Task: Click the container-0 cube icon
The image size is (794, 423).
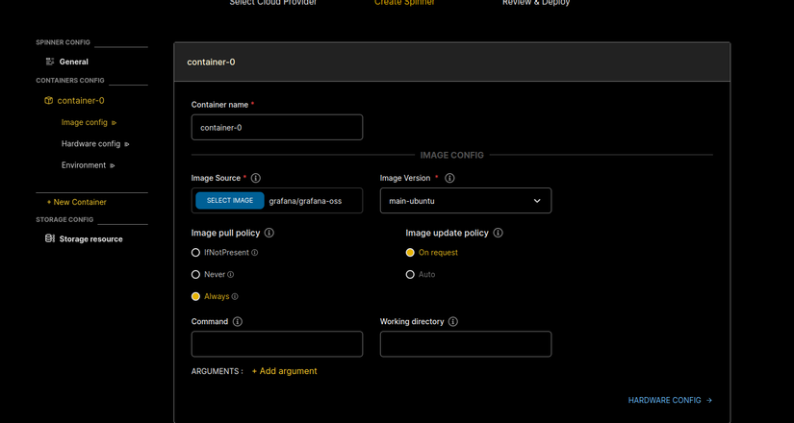Action: point(49,101)
